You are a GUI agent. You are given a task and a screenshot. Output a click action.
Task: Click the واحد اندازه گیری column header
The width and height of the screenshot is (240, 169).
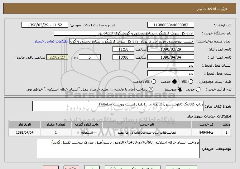pyautogui.click(x=87, y=125)
